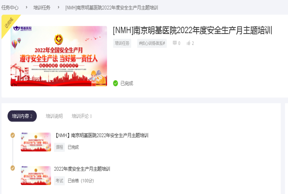Click the yellow 已完成 corner ribbon

9,23
